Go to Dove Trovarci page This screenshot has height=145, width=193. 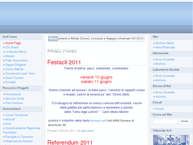coord(14,78)
